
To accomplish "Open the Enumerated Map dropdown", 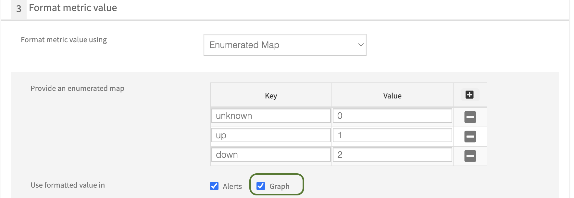I will pos(285,45).
